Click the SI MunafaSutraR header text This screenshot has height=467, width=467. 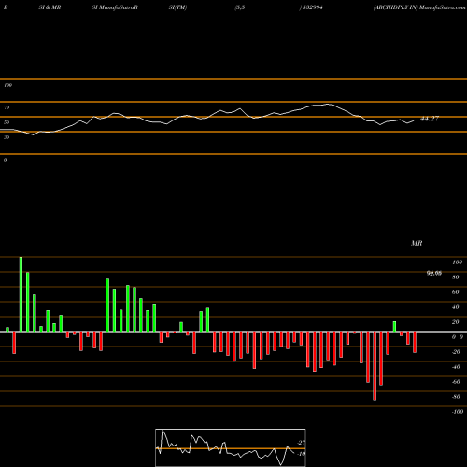(x=115, y=7)
